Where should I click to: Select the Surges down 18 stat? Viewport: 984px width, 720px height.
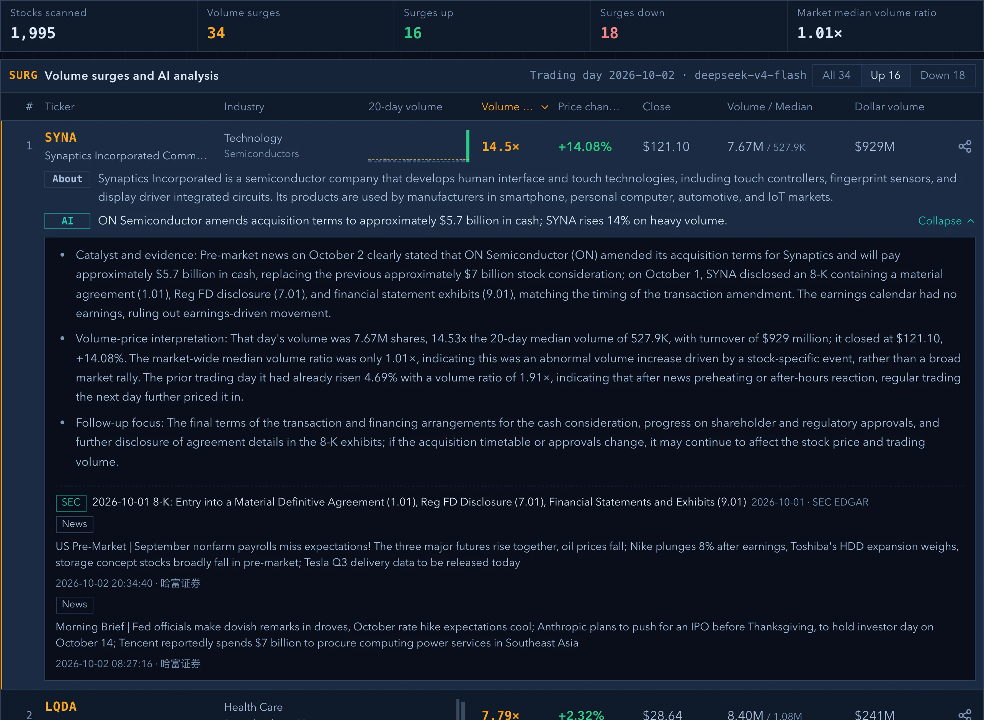[610, 33]
